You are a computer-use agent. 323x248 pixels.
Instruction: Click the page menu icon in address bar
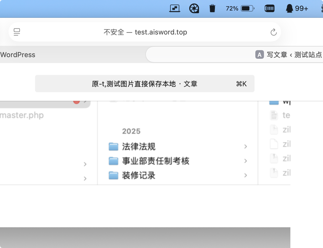pos(17,32)
